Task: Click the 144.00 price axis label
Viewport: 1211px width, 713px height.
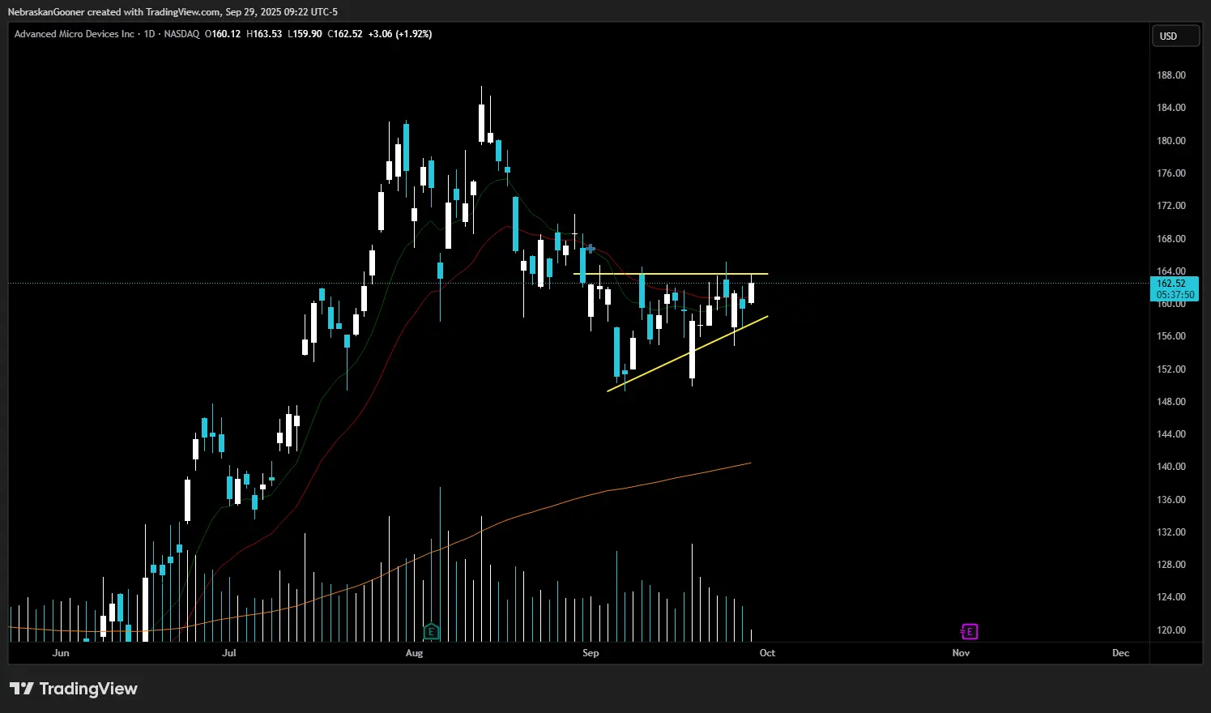Action: (x=1170, y=434)
